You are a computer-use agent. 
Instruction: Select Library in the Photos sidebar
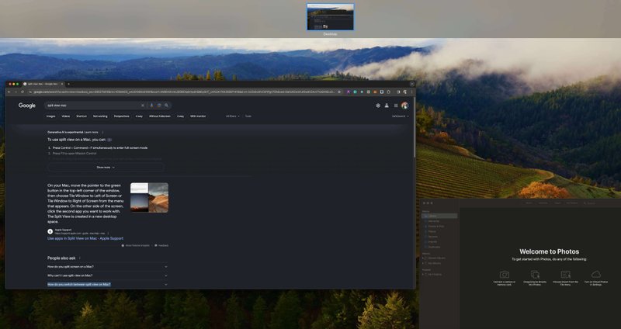point(439,216)
